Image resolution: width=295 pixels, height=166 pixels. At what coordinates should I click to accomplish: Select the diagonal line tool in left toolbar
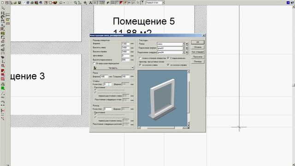coord(3,93)
